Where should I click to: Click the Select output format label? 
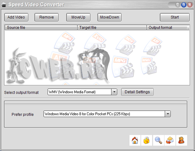(21, 93)
